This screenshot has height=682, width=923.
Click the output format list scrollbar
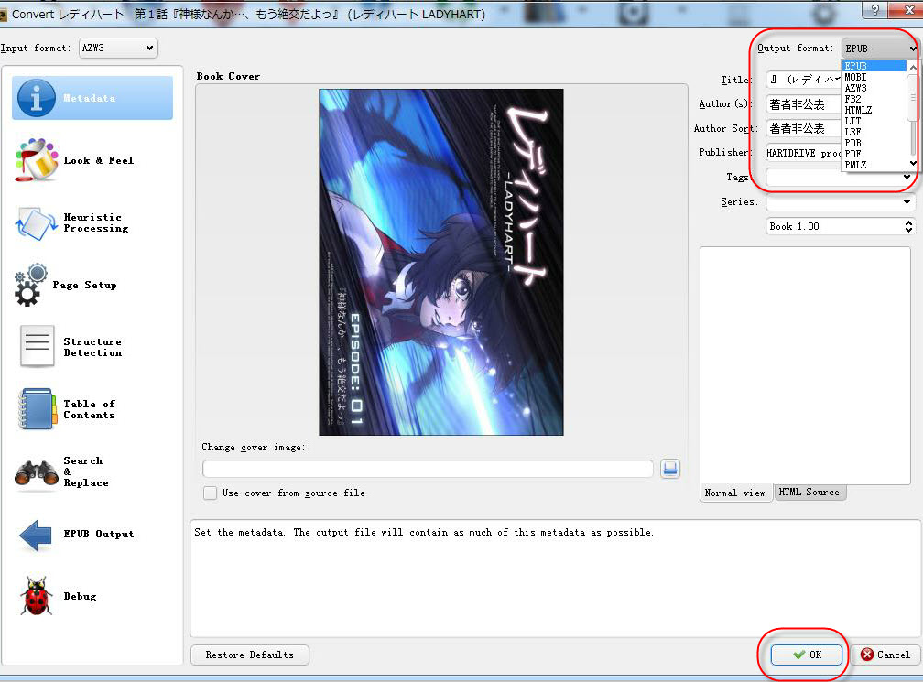912,115
